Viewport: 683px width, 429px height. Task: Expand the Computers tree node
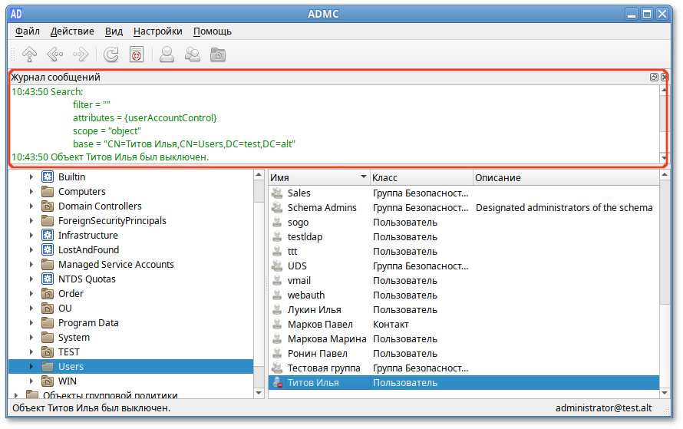coord(31,192)
